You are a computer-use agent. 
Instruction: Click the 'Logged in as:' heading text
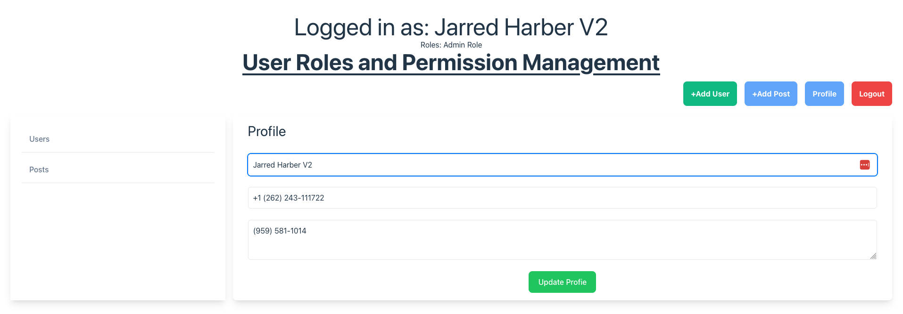pos(362,27)
